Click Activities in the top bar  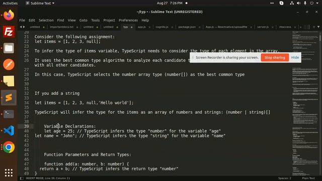10,3
